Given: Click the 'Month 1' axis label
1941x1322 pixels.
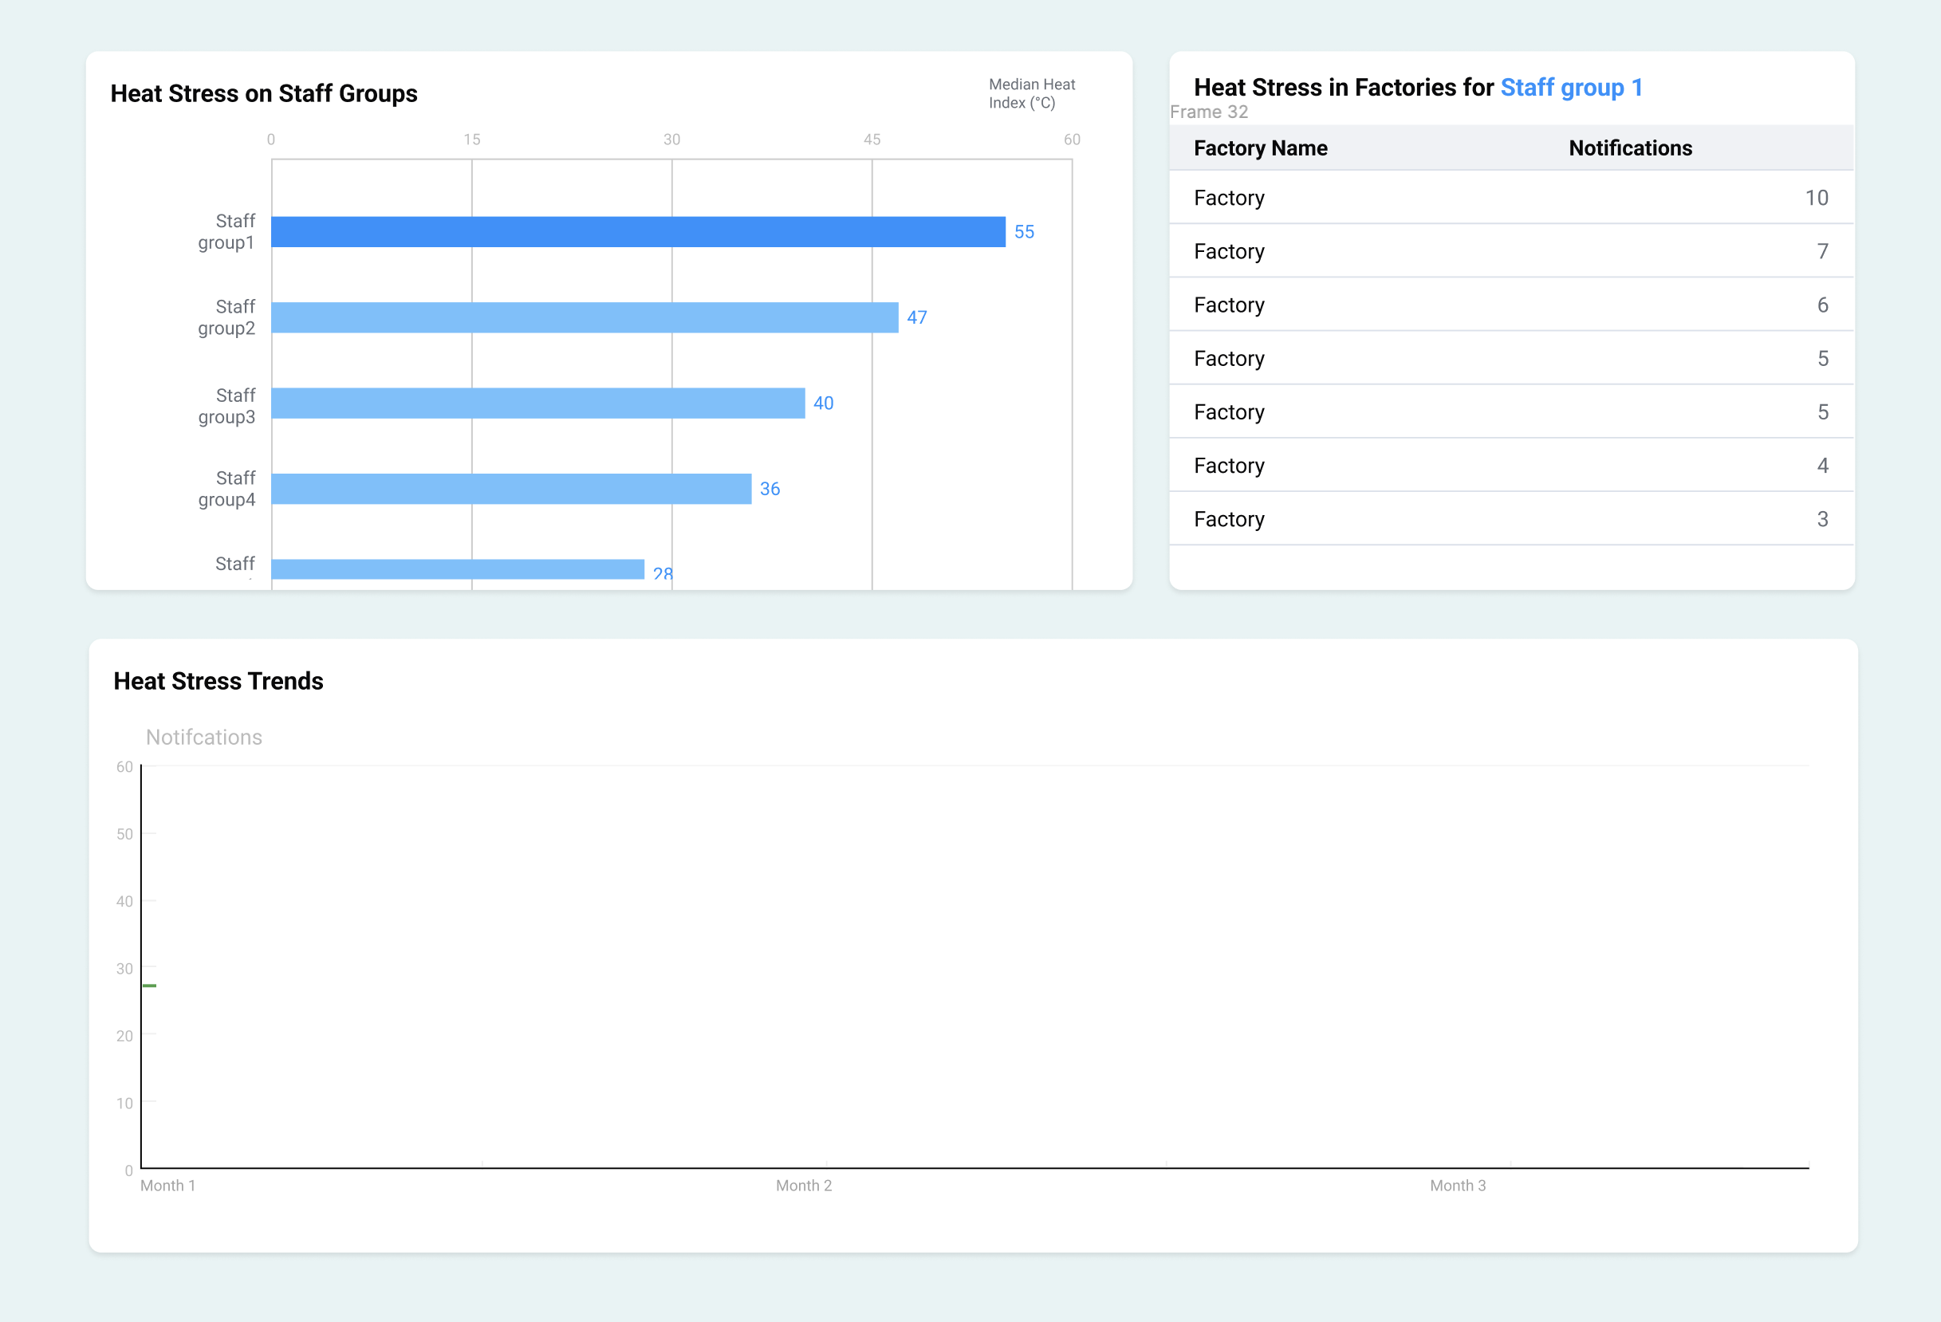Looking at the screenshot, I should [168, 1185].
